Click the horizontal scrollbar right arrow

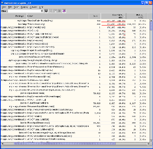148,144
